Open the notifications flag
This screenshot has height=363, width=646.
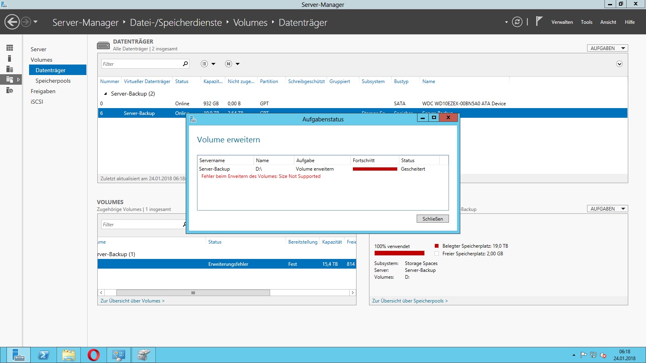(539, 21)
